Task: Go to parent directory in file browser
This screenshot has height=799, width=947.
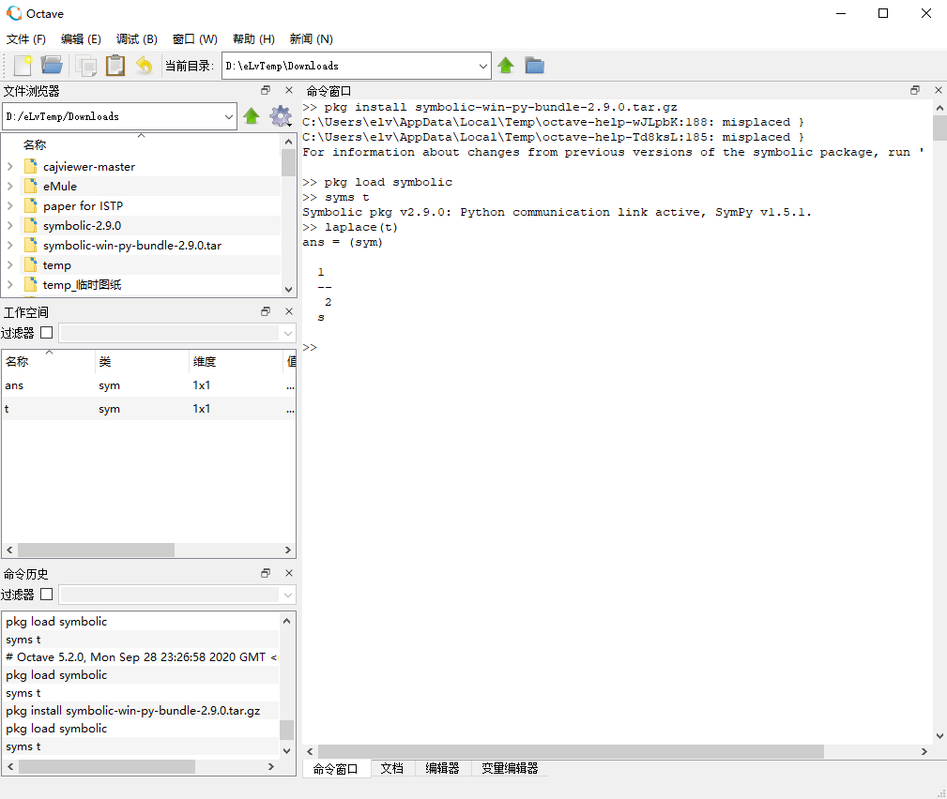Action: pos(252,116)
